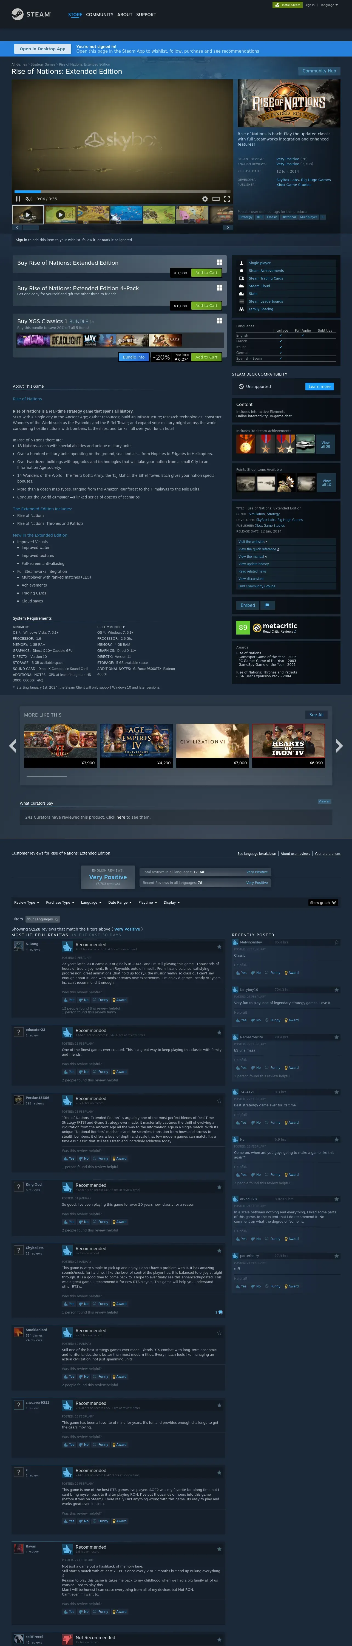Open the SUPPORT page
Image resolution: width=352 pixels, height=1646 pixels.
click(x=146, y=15)
